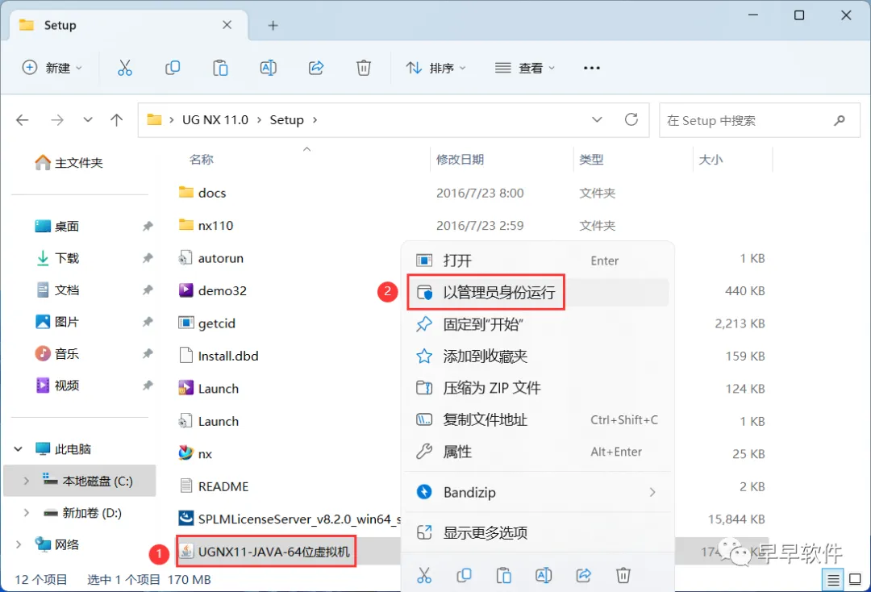Open 桌面 in the sidebar
The image size is (871, 592).
[57, 226]
